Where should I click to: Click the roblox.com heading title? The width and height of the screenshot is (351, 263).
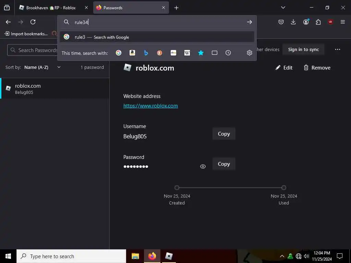pos(155,68)
